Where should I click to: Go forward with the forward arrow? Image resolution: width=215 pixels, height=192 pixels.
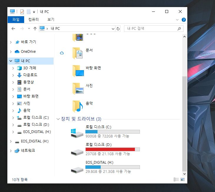[x=22, y=29]
